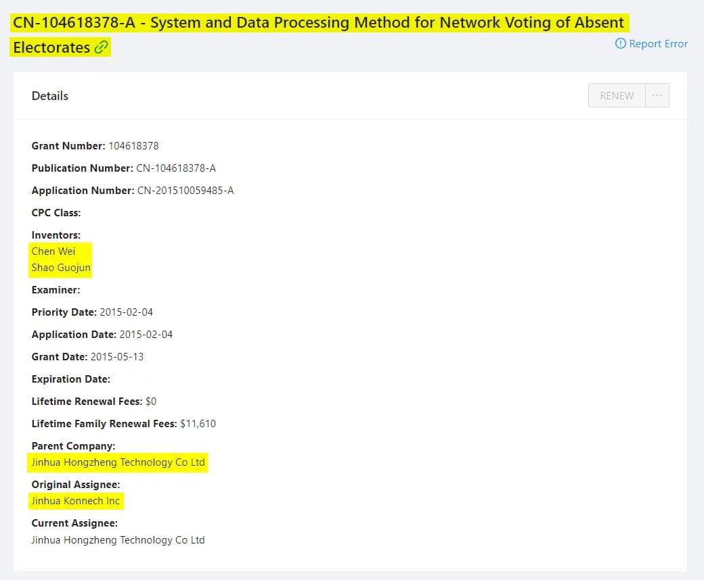Viewport: 704px width, 580px height.
Task: Open inventor Chen Wei
Action: [53, 251]
